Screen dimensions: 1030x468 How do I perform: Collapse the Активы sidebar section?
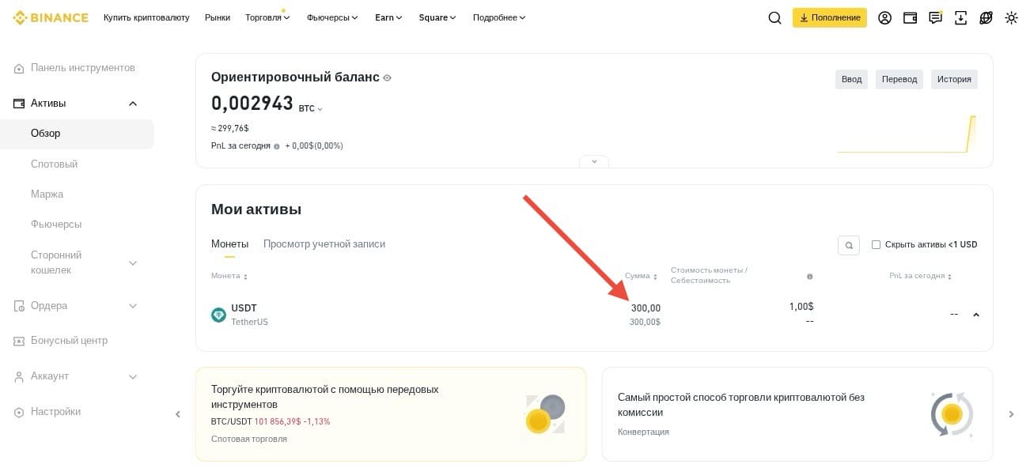tap(133, 104)
